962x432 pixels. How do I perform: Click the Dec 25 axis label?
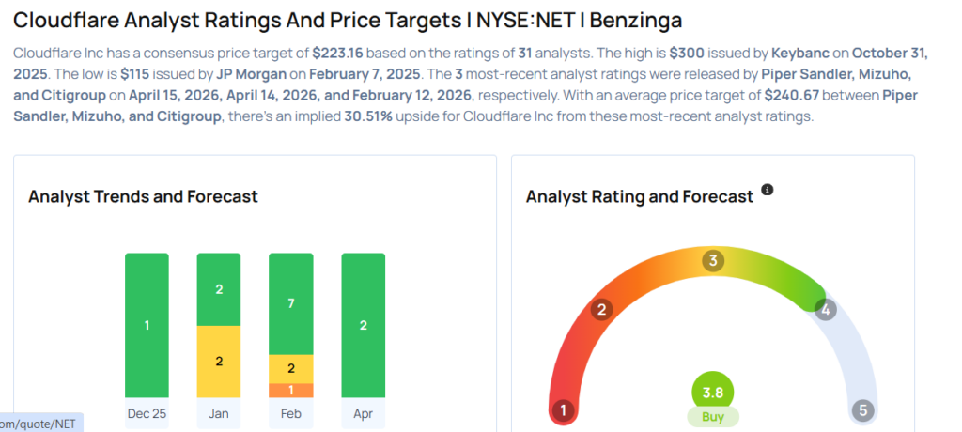click(x=147, y=413)
